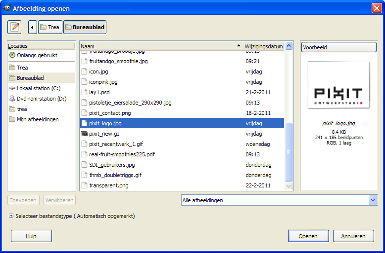Select pixit_recentwerk_1.gif file
This screenshot has width=385, height=253.
(182, 144)
